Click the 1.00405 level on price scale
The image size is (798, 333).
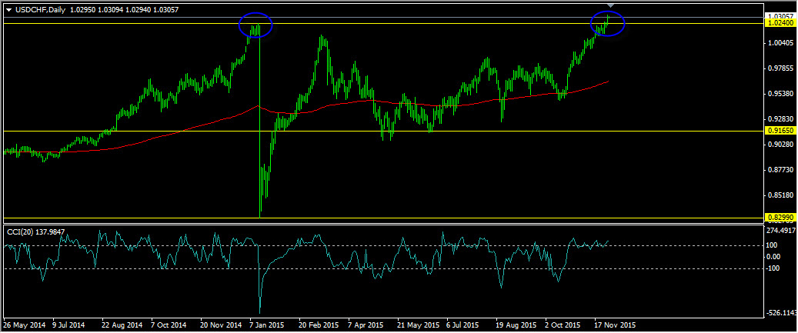tap(780, 43)
